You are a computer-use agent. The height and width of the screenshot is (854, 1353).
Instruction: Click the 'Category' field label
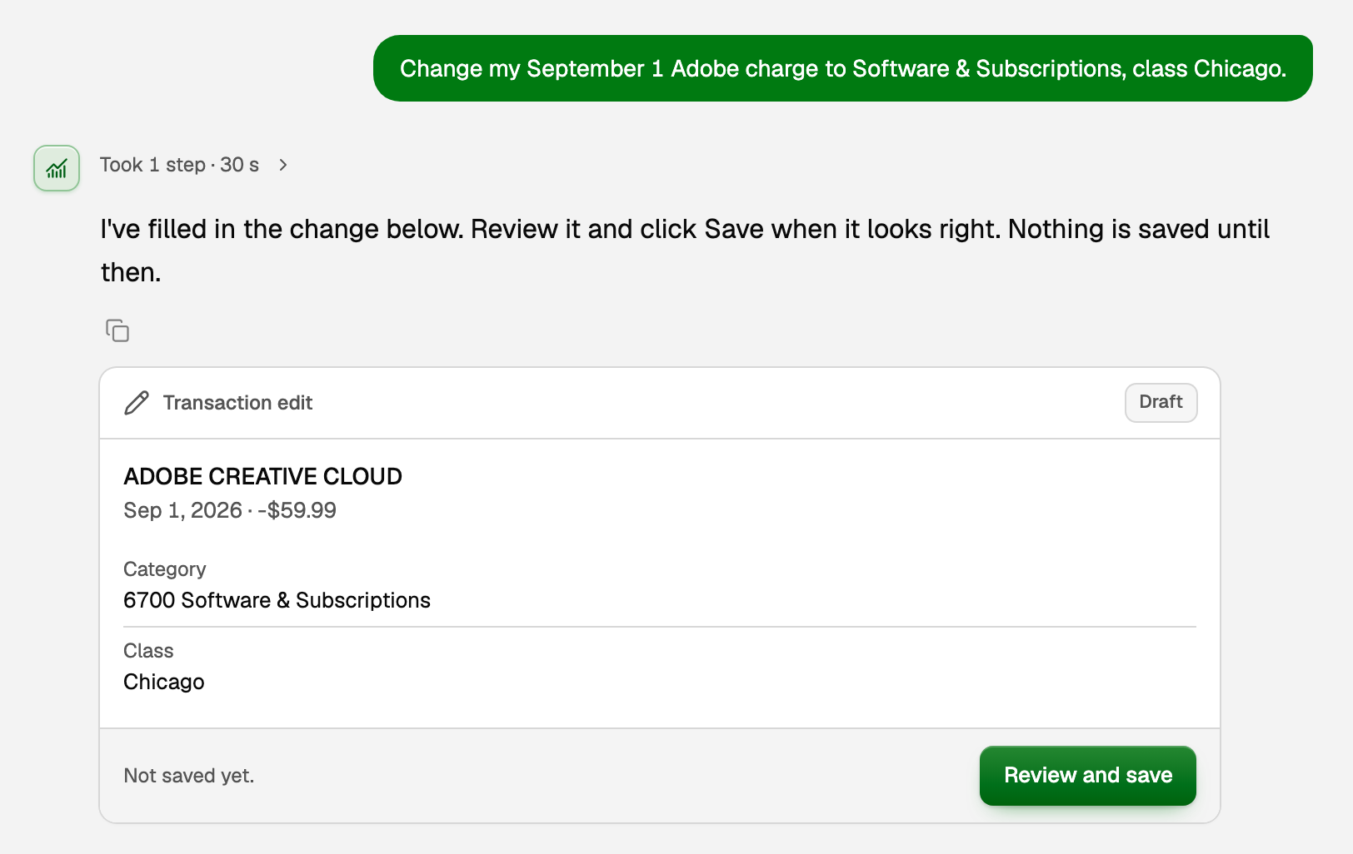(x=165, y=569)
